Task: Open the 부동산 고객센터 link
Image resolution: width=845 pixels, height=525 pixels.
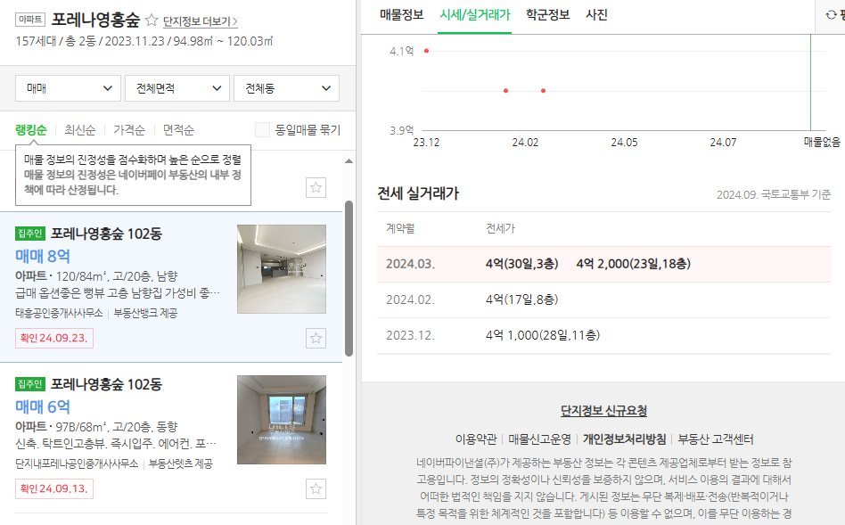Action: click(716, 439)
